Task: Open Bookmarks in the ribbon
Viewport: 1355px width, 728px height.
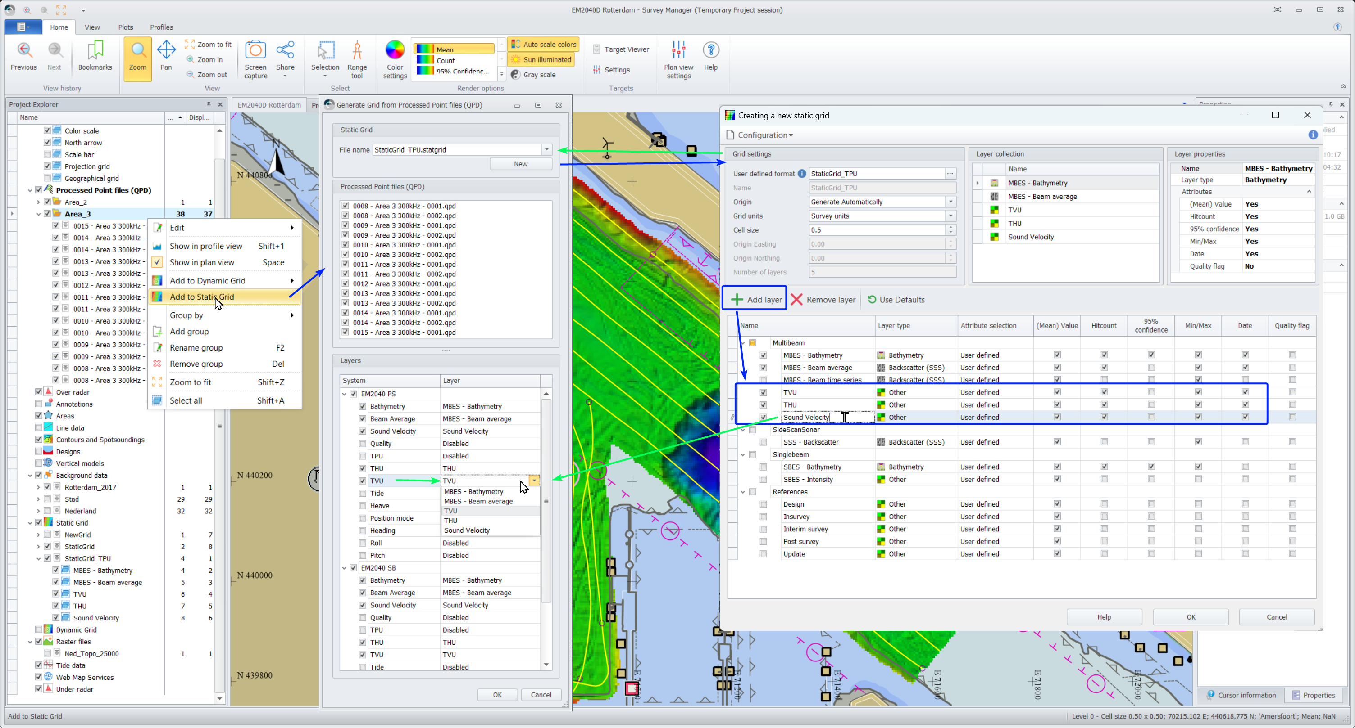Action: pos(95,50)
